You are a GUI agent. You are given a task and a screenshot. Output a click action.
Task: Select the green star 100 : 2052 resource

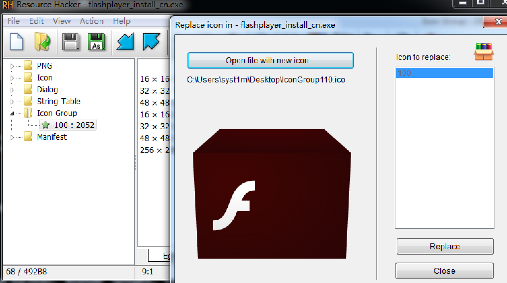pyautogui.click(x=68, y=125)
